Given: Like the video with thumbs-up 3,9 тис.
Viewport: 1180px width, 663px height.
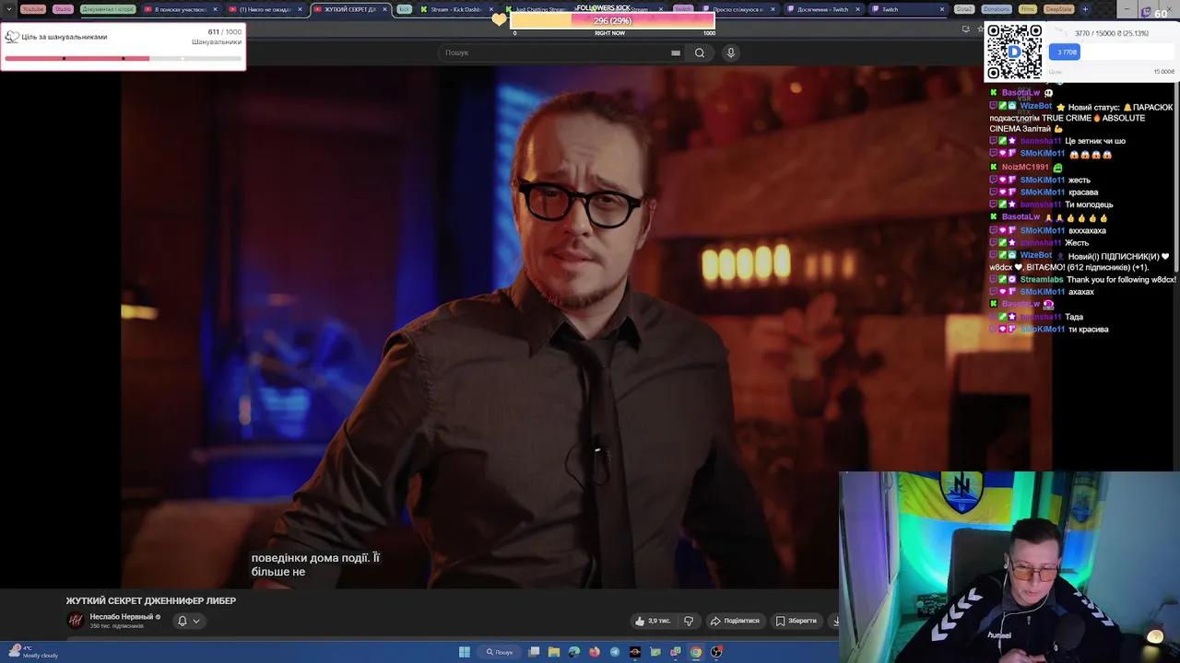Looking at the screenshot, I should tap(653, 621).
